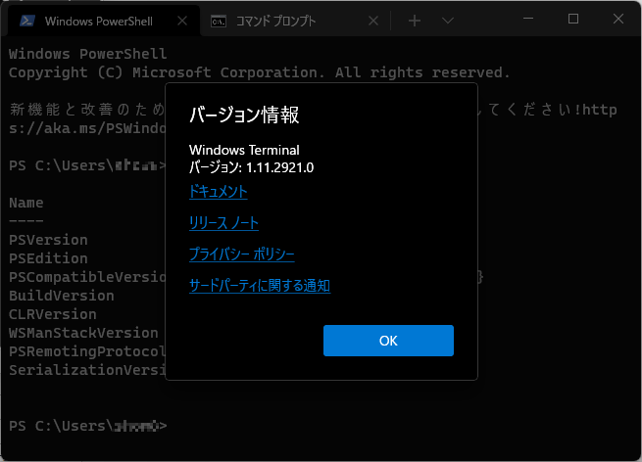Click the BuildVersion row in terminal output
642x462 pixels.
point(62,296)
